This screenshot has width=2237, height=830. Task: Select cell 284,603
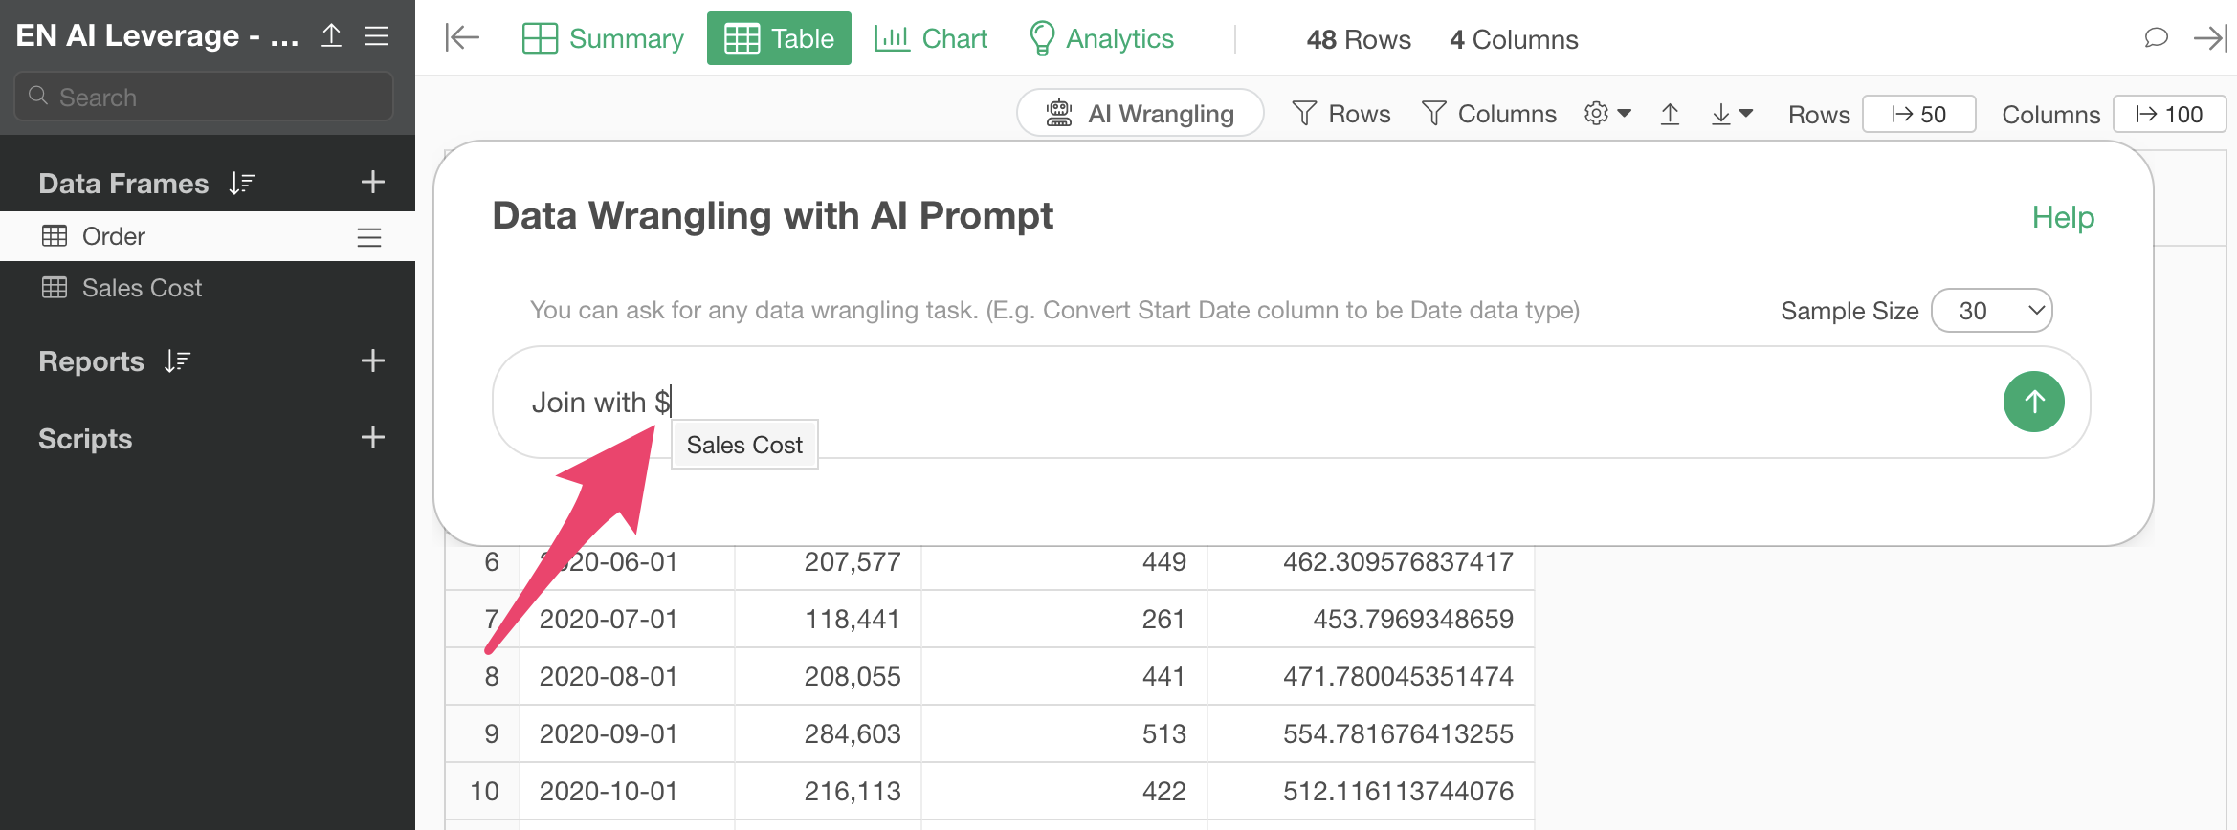coord(828,733)
